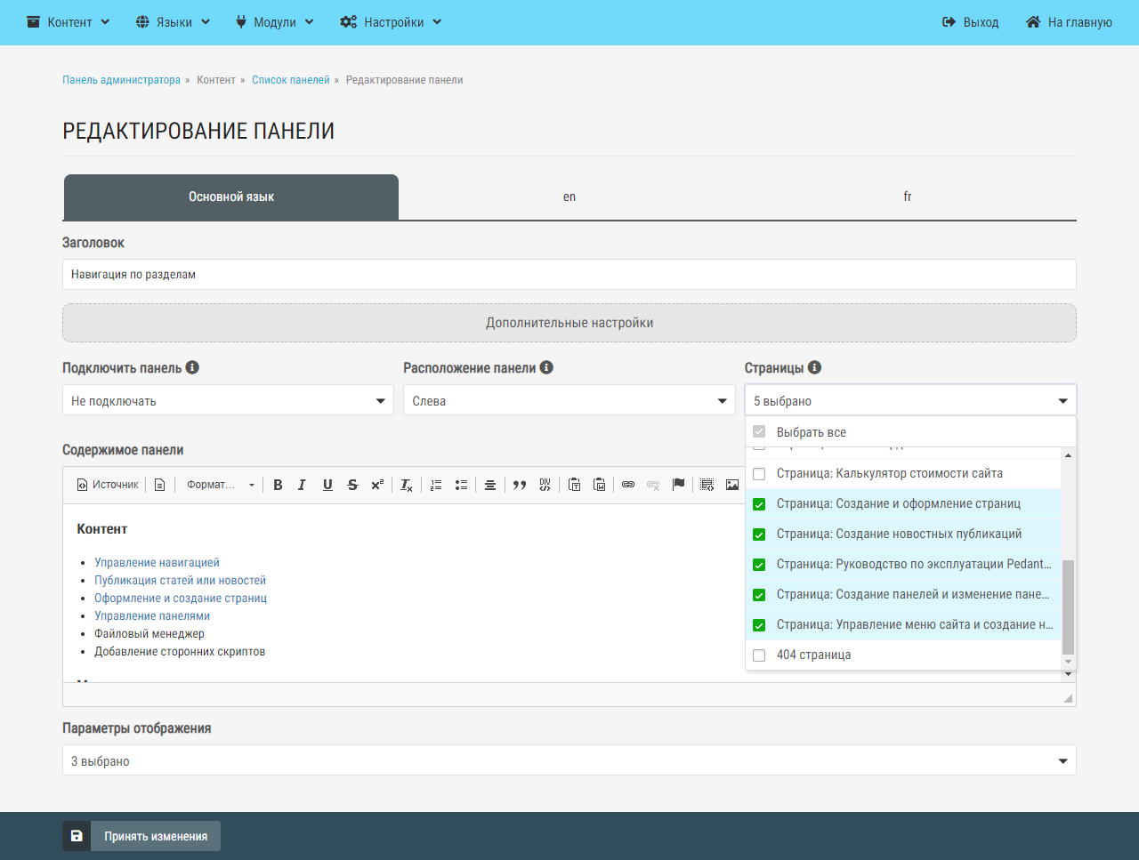This screenshot has width=1139, height=860.
Task: Click the pages dropdown list scrollbar thumb
Action: click(1069, 607)
